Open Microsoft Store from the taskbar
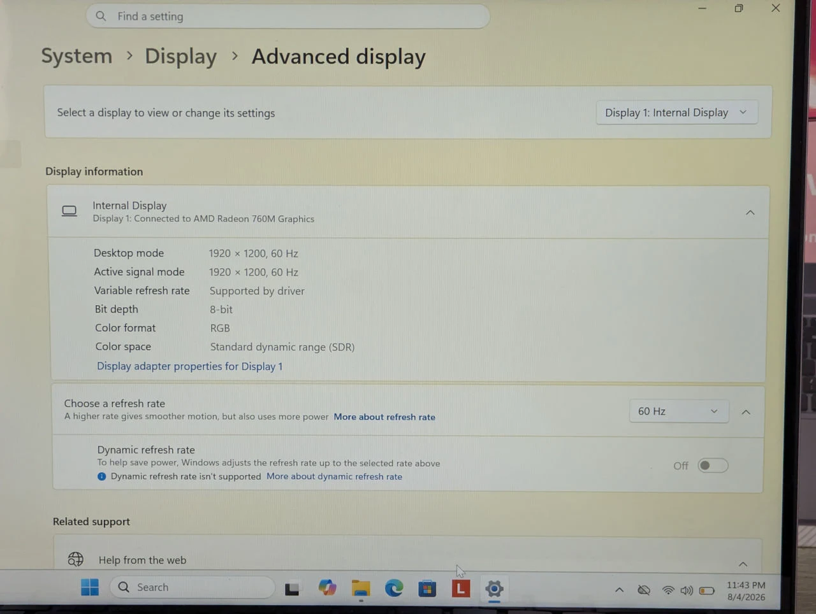 427,589
